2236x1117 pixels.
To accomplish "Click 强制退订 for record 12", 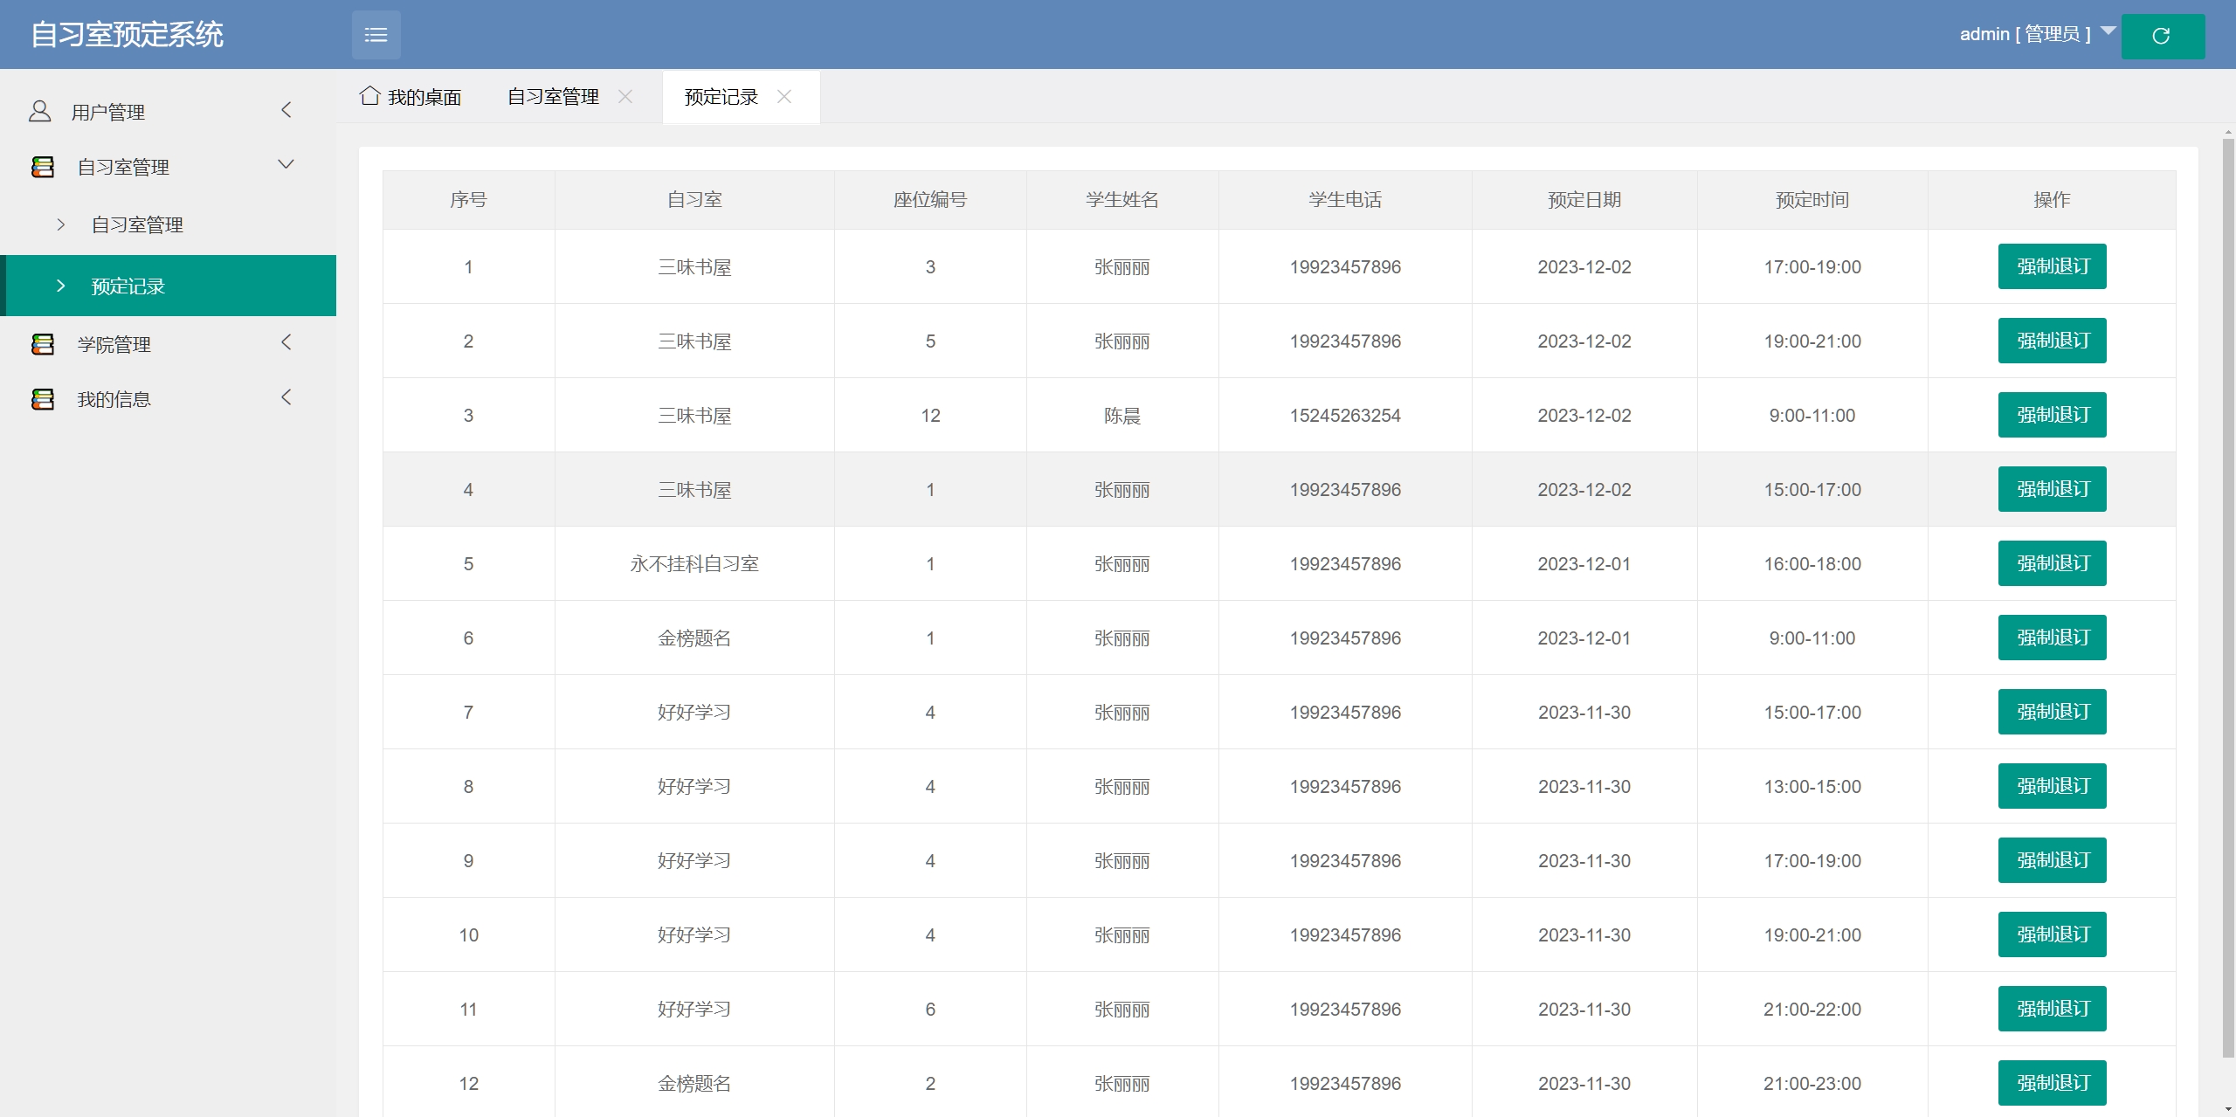I will tap(2052, 1083).
